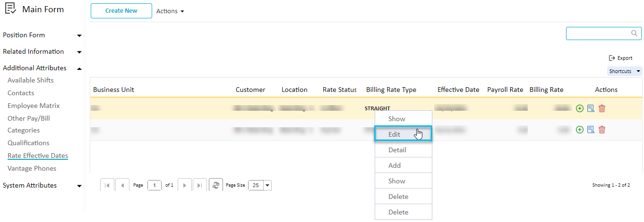Click the refresh grid icon

(x=216, y=185)
